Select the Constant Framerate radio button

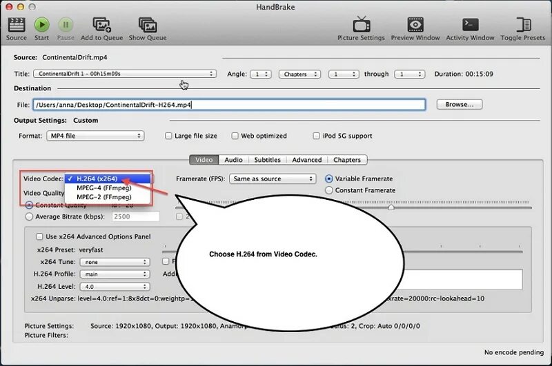[x=329, y=190]
